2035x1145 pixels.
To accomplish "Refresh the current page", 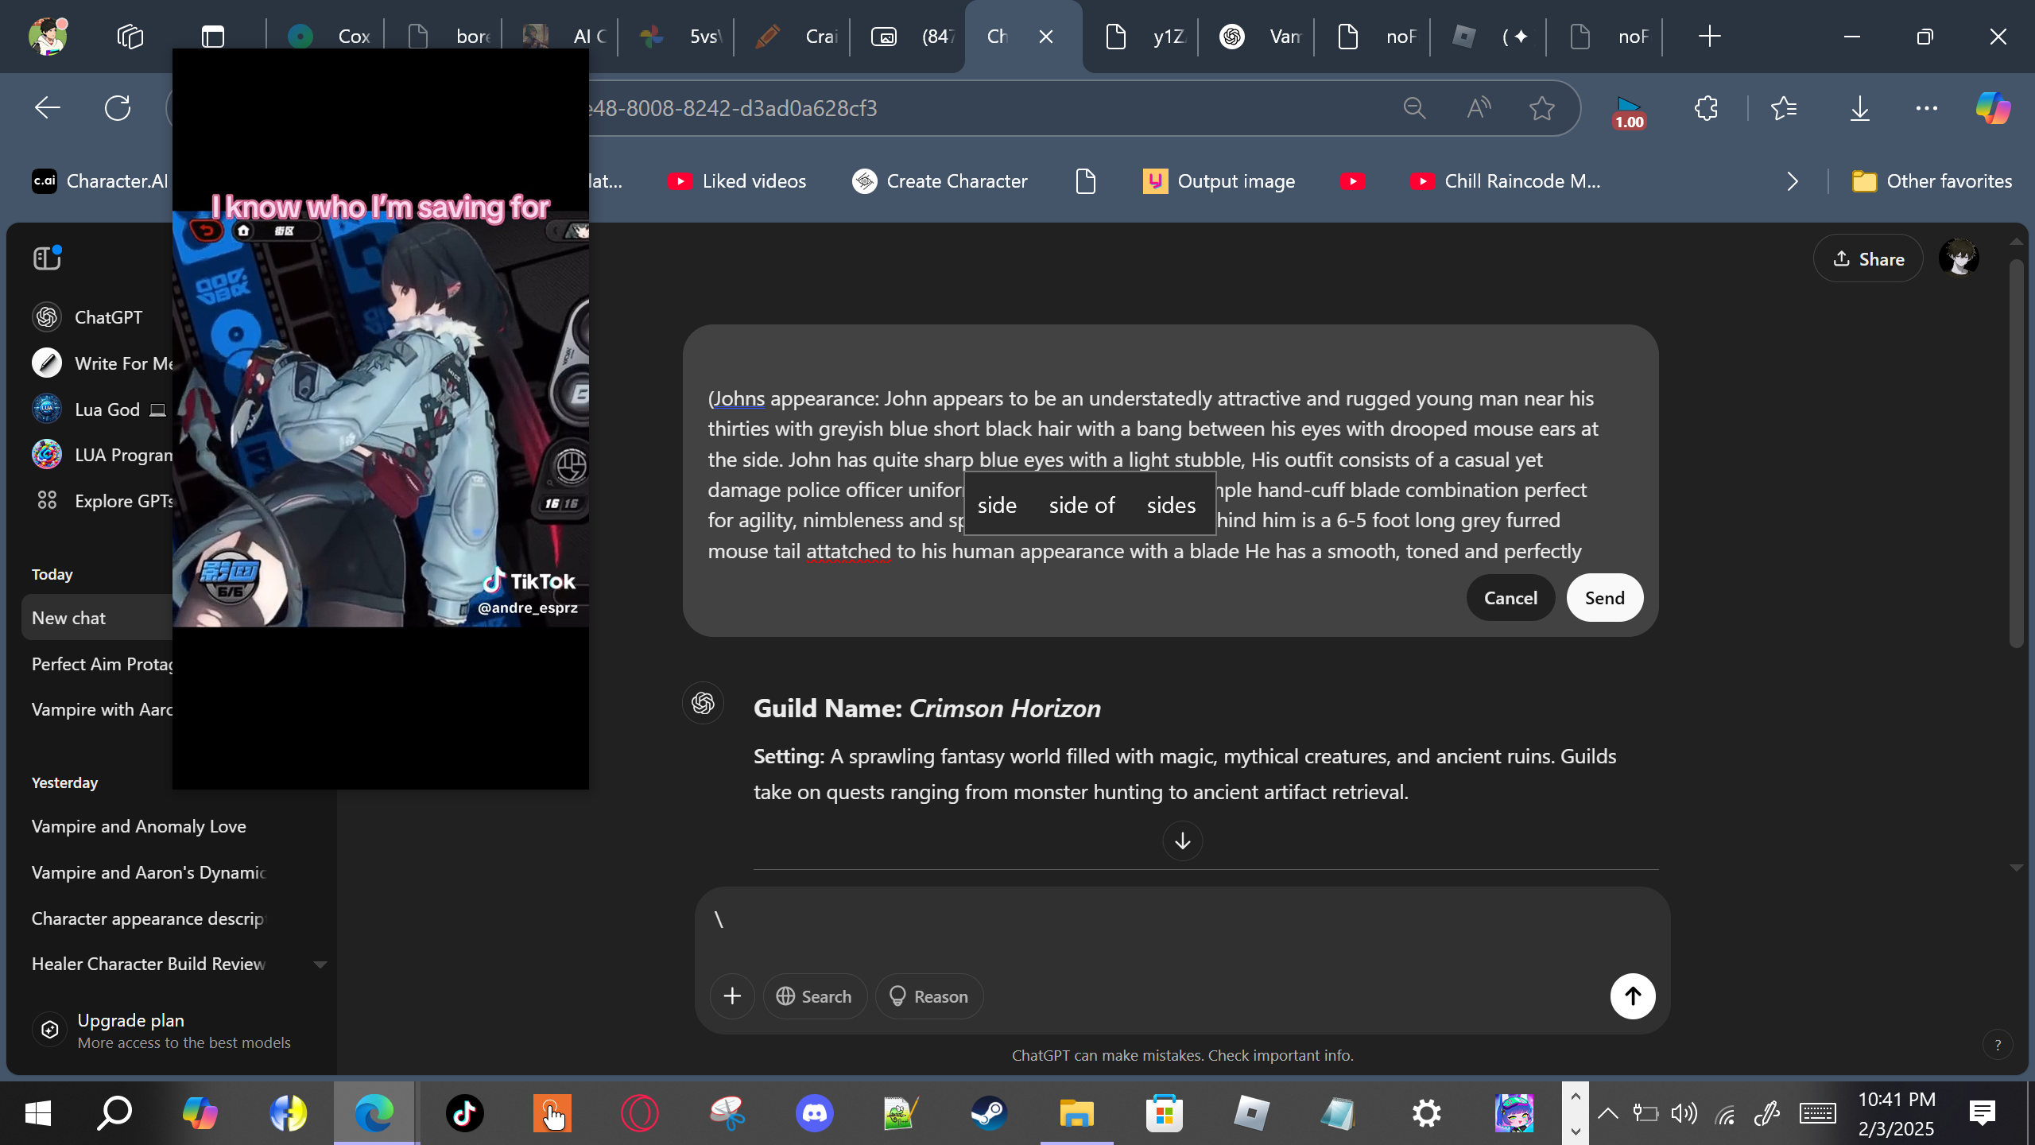I will [x=118, y=107].
